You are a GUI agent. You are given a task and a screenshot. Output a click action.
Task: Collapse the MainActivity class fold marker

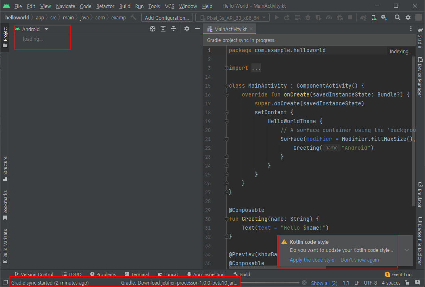coord(226,86)
